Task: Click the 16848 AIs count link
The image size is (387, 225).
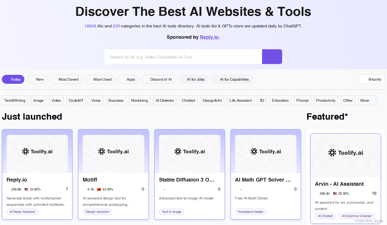Action: 90,26
